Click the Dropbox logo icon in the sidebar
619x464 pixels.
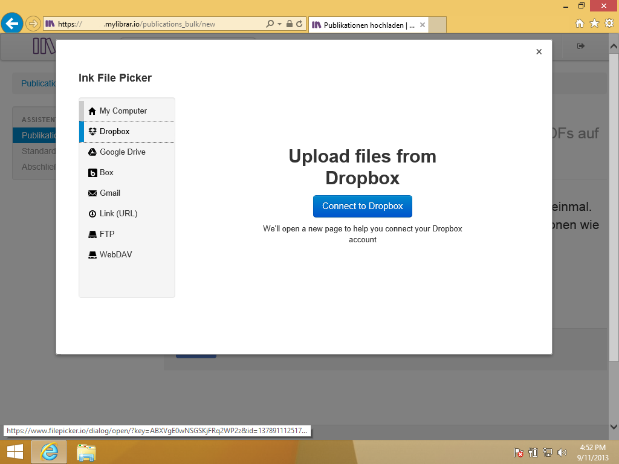(x=92, y=132)
